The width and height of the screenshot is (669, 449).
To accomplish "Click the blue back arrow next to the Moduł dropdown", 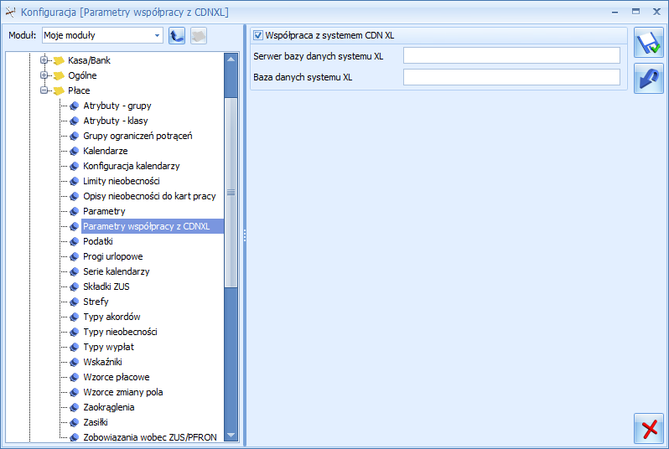I will [177, 36].
